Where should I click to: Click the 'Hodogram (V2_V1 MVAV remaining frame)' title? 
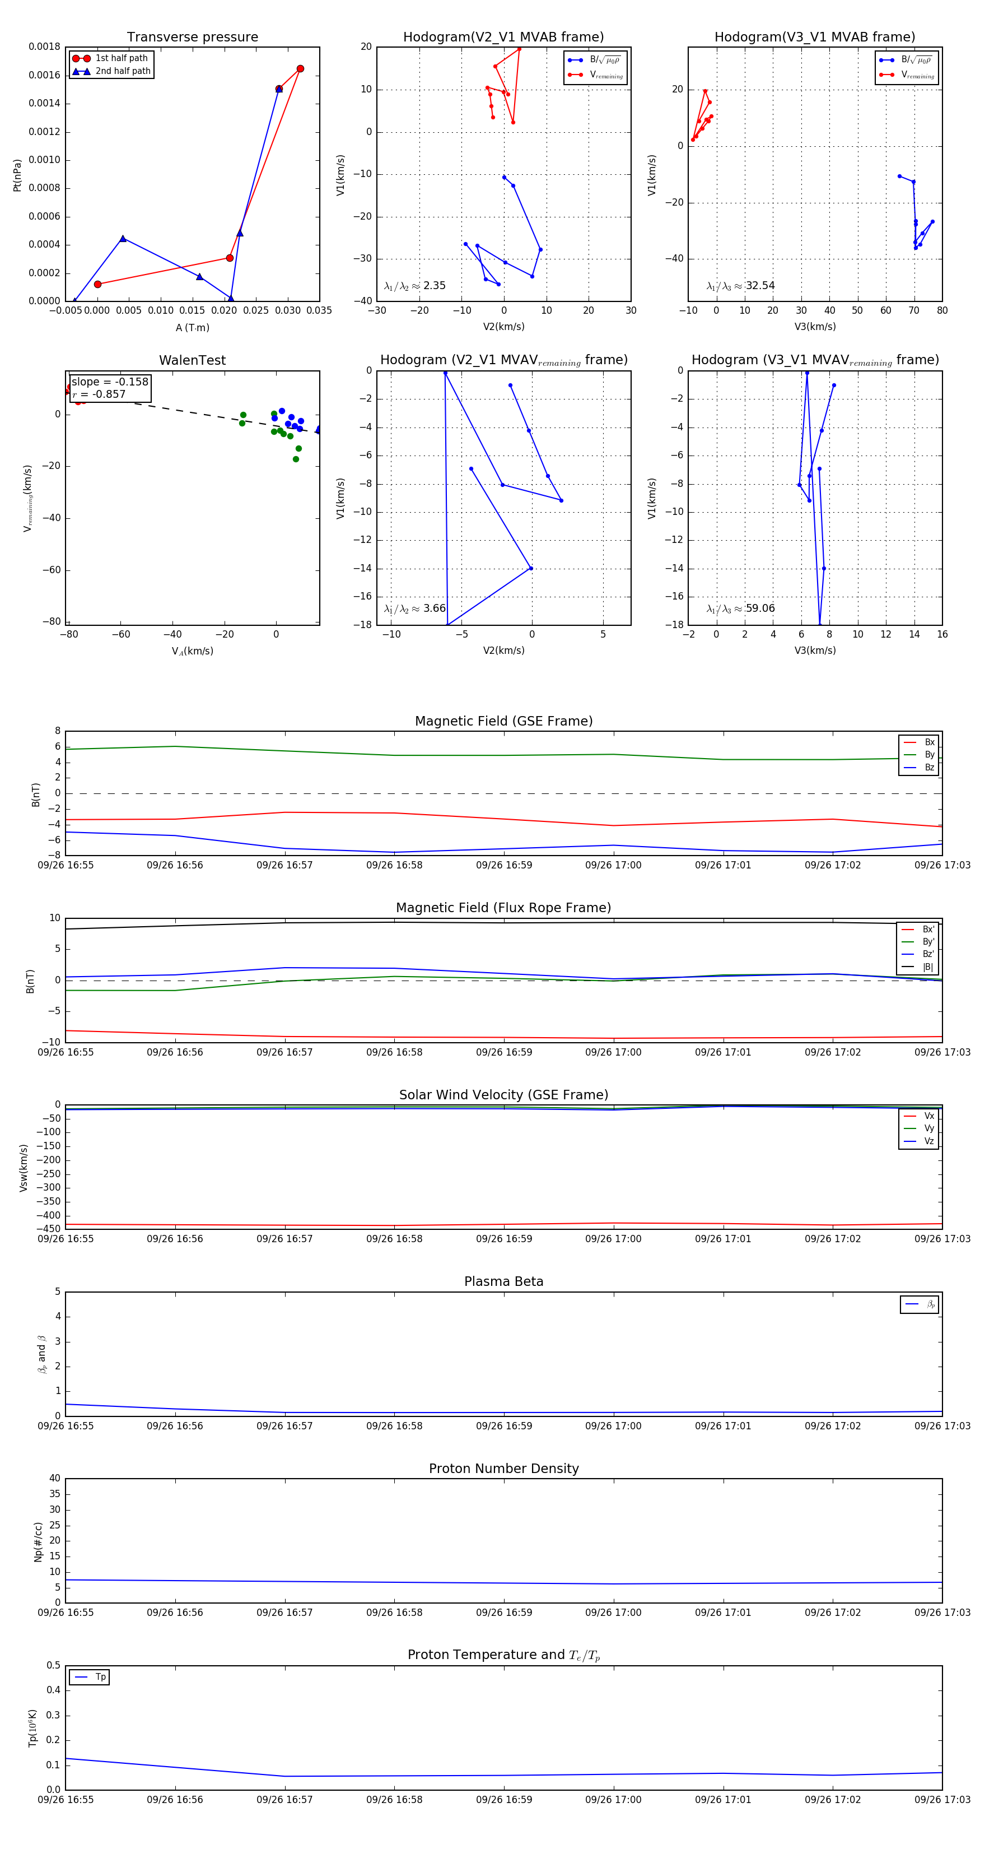pos(503,360)
